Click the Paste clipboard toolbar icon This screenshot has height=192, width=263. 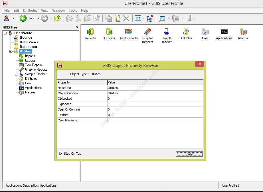click(118, 18)
